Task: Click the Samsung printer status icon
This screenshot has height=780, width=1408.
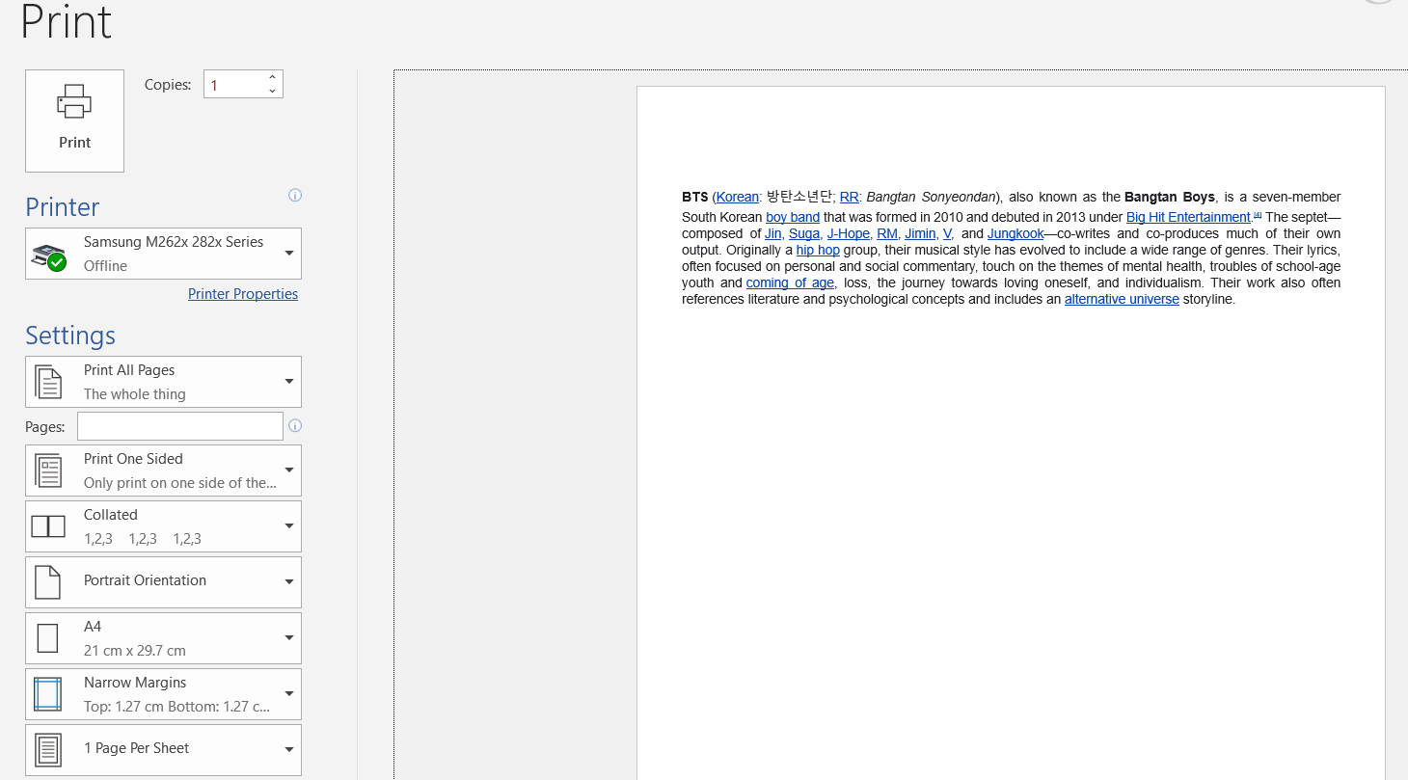Action: pyautogui.click(x=48, y=256)
